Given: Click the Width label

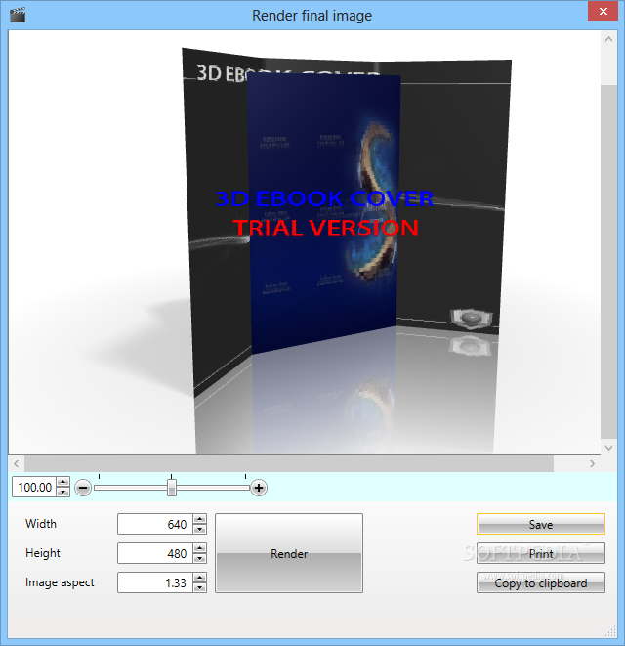Looking at the screenshot, I should point(41,524).
